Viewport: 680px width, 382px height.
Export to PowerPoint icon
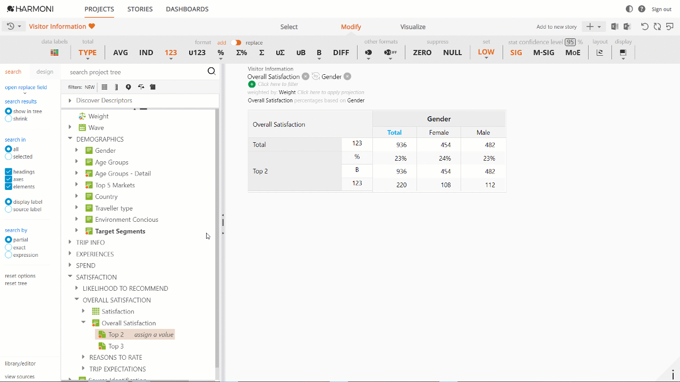pos(627,27)
